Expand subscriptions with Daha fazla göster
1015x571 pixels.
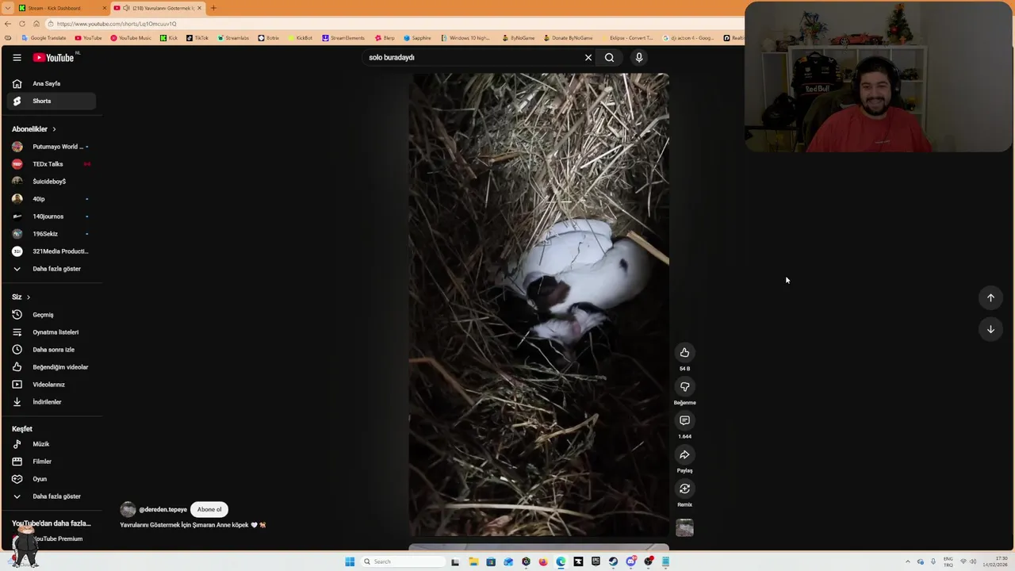coord(51,269)
